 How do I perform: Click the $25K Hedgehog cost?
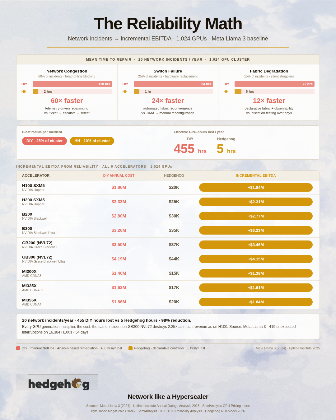point(174,202)
